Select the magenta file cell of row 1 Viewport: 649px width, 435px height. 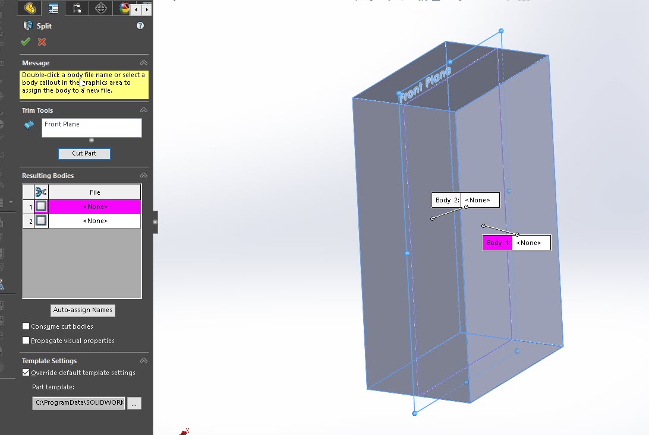[x=94, y=207]
